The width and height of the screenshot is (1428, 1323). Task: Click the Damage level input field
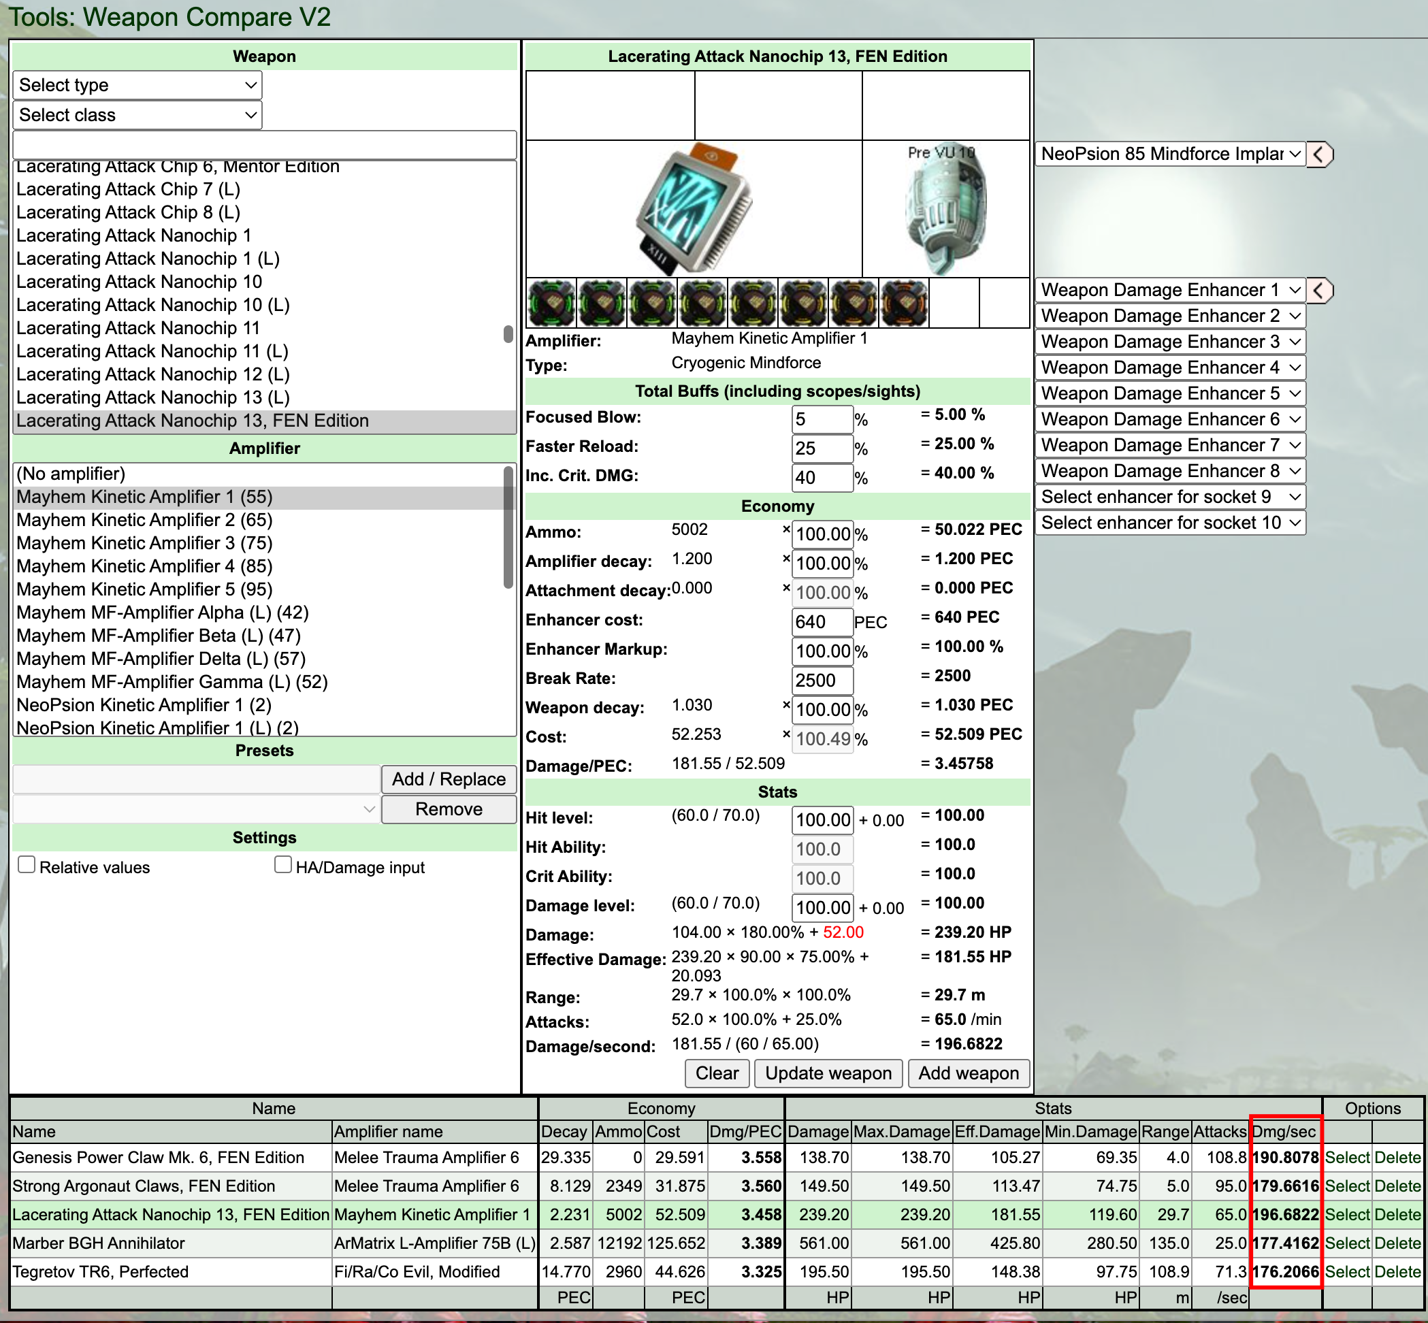pos(822,908)
